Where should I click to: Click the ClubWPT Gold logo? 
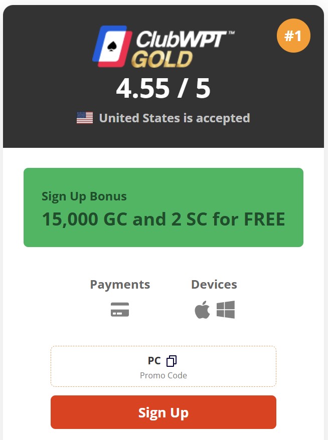pyautogui.click(x=163, y=47)
